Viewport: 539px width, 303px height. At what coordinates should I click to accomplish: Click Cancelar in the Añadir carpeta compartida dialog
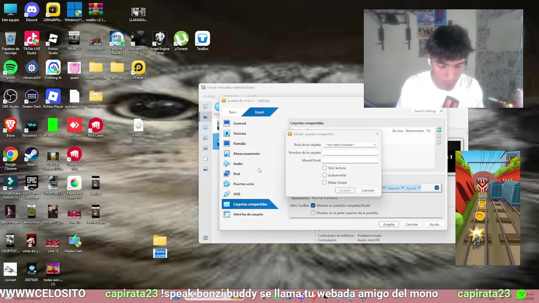point(368,190)
